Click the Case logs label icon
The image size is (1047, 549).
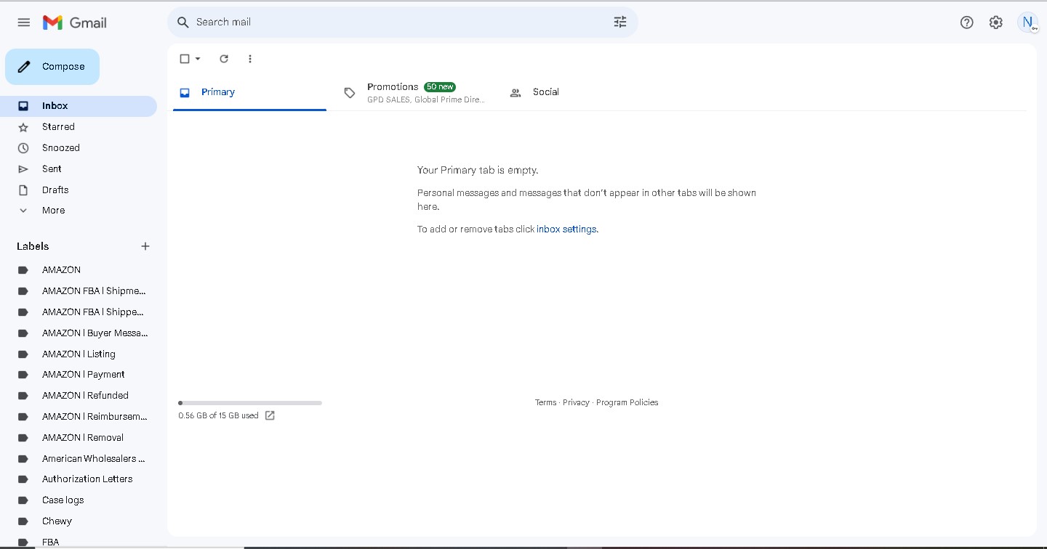pos(23,500)
